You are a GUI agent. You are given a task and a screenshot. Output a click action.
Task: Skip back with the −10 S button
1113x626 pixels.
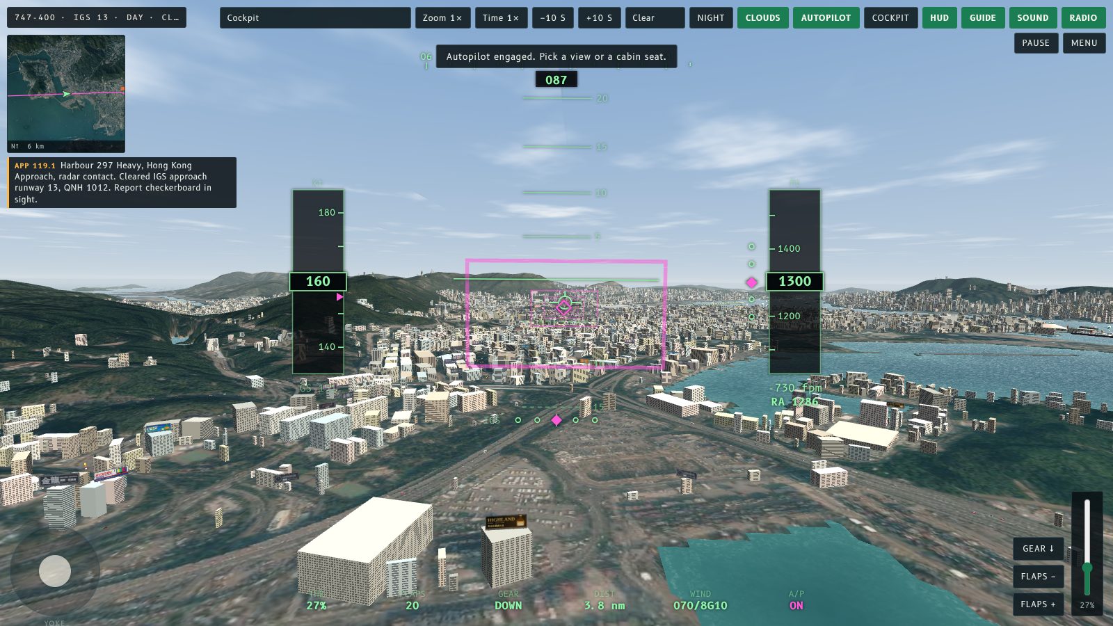553,18
